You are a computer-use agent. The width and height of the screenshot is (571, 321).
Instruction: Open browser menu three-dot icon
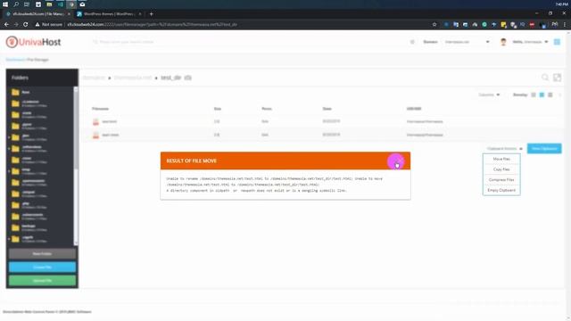(565, 24)
